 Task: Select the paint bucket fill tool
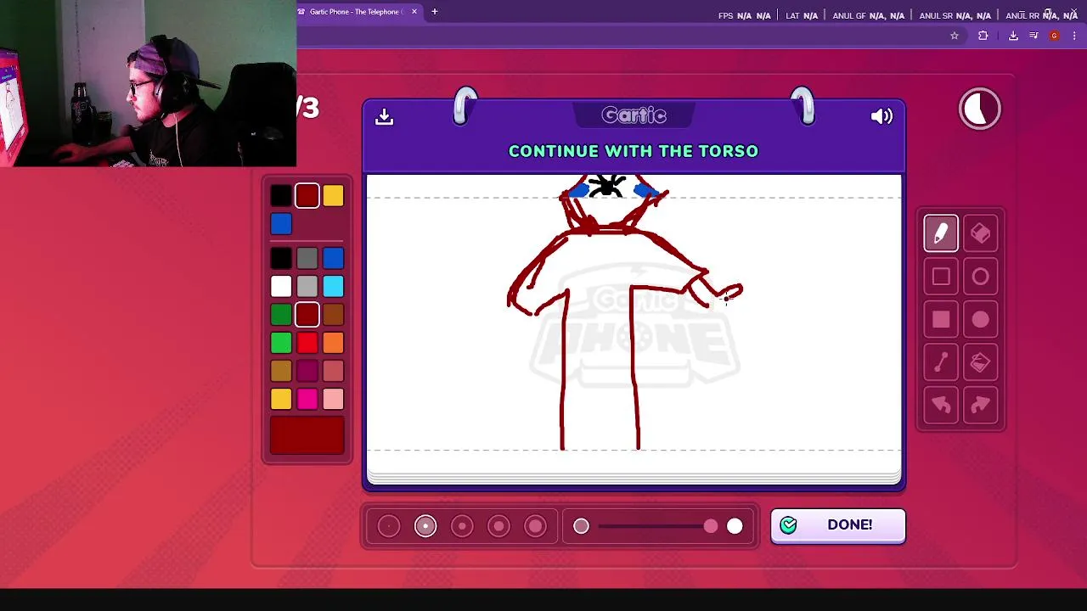(x=980, y=363)
